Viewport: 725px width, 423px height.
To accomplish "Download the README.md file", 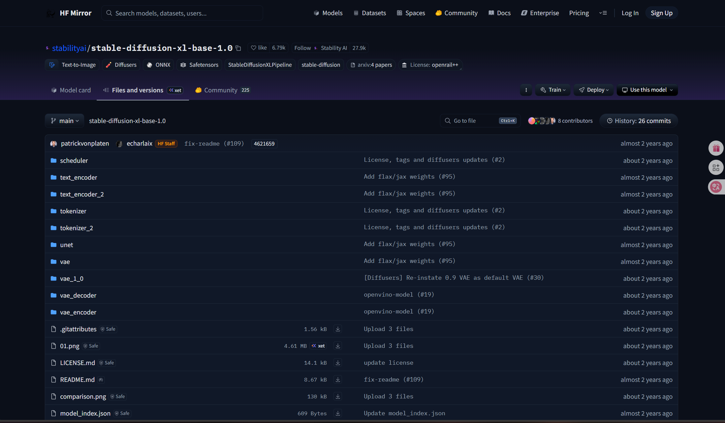I will [338, 380].
